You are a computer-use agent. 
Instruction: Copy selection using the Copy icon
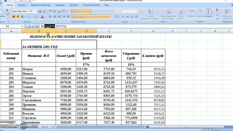[7, 14]
